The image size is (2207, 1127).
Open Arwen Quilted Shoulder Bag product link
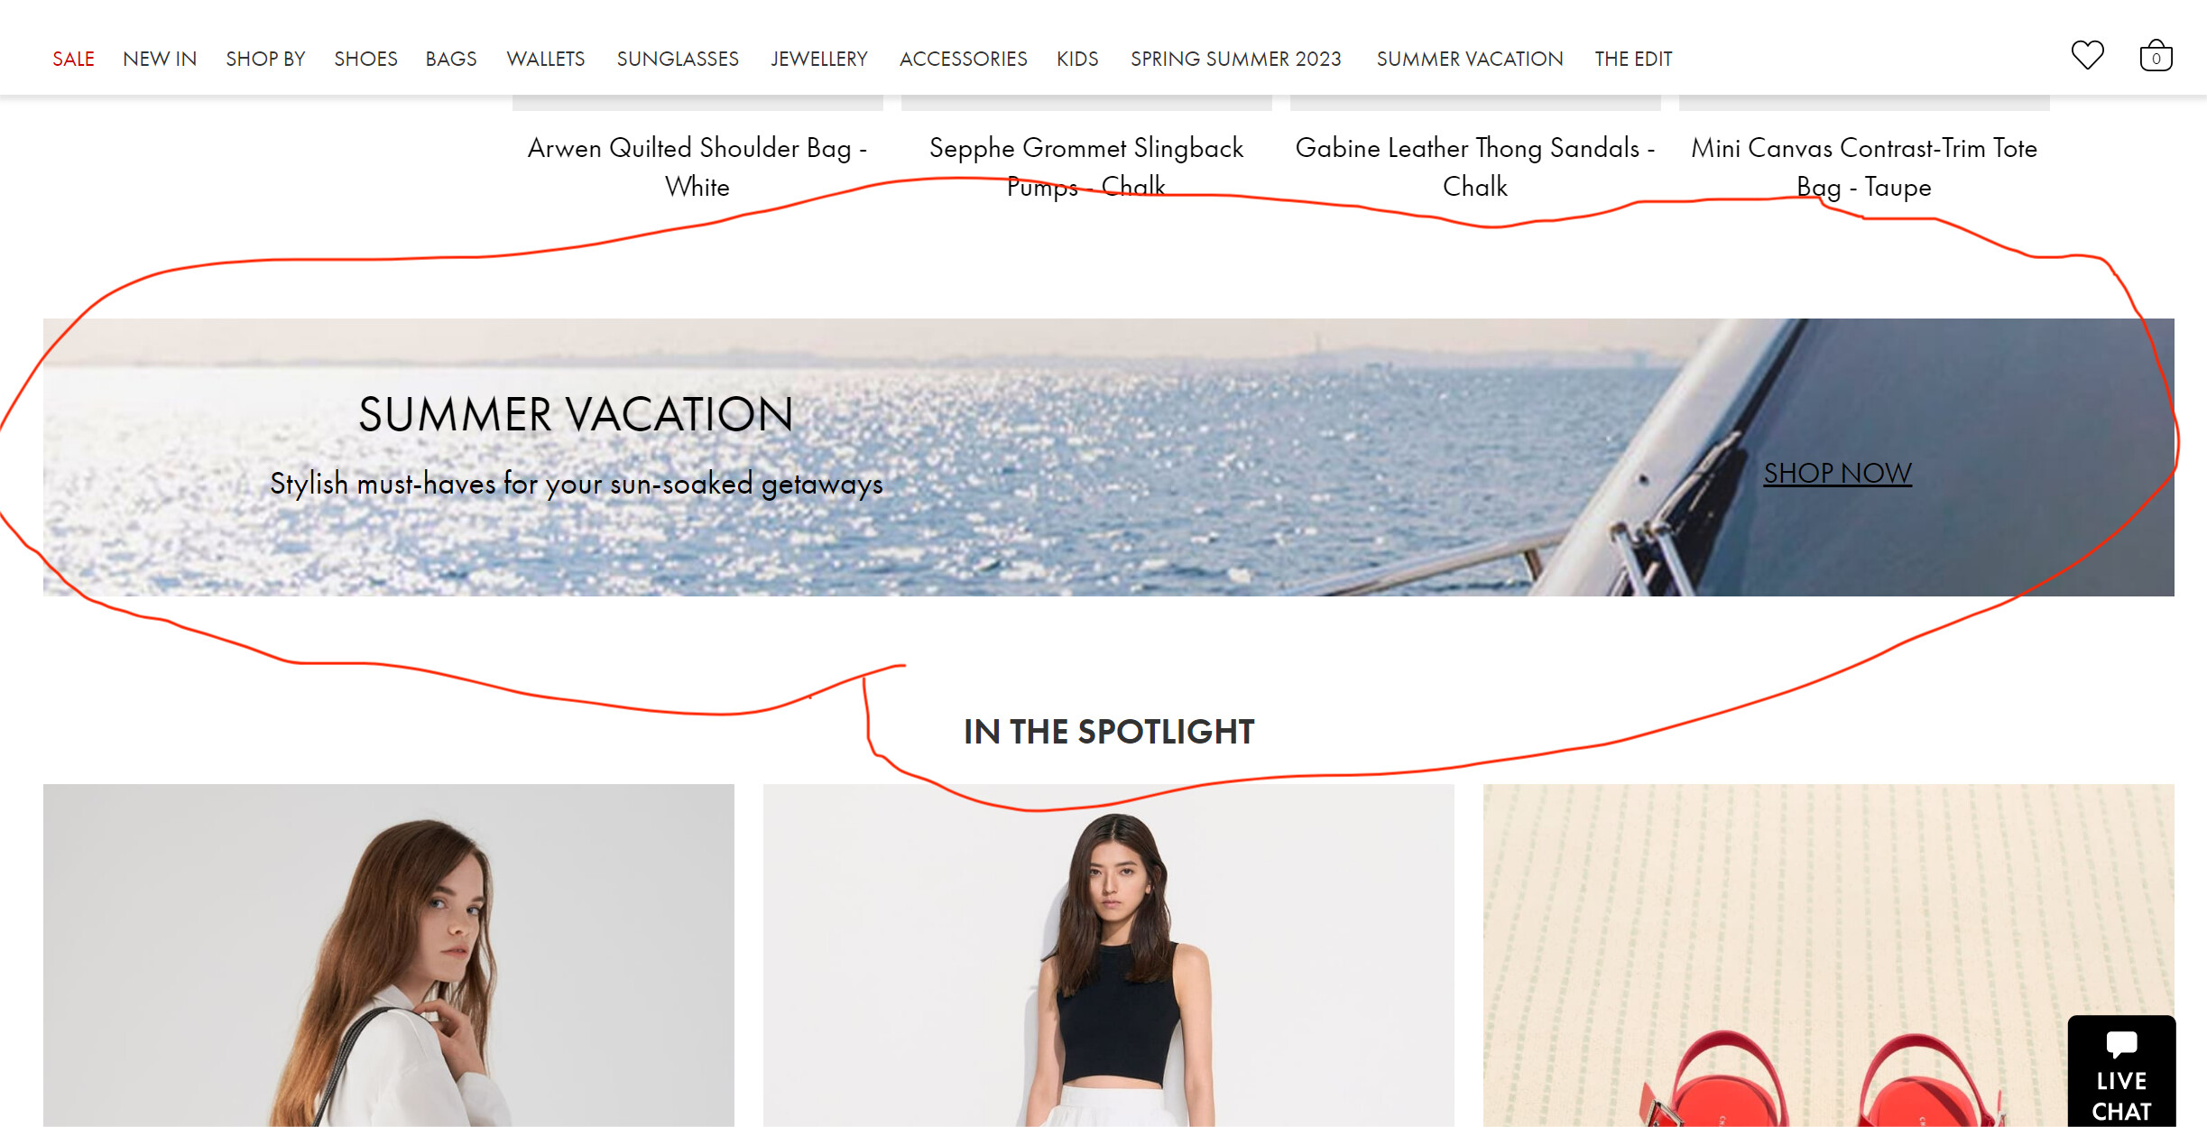click(x=697, y=167)
